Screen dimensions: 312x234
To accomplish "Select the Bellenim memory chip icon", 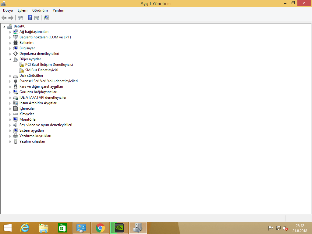I will click(x=16, y=43).
